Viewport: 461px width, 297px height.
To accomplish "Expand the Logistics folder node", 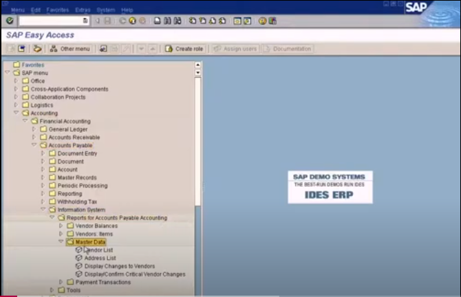I will tap(17, 104).
